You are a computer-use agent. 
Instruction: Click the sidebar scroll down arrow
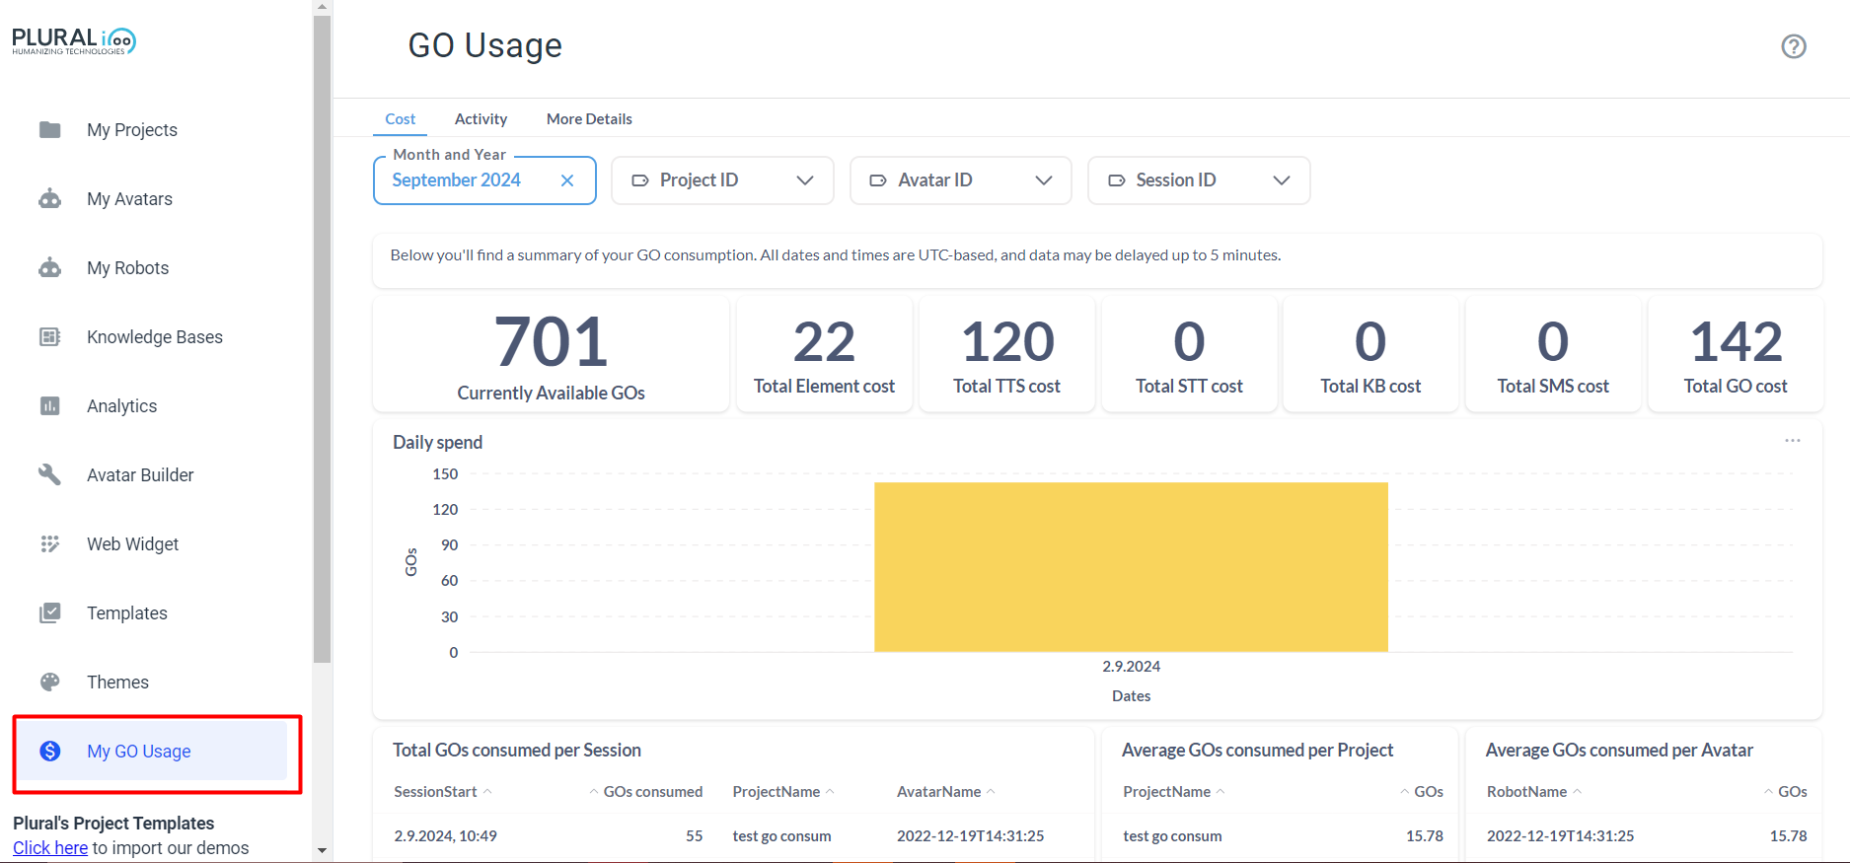322,850
